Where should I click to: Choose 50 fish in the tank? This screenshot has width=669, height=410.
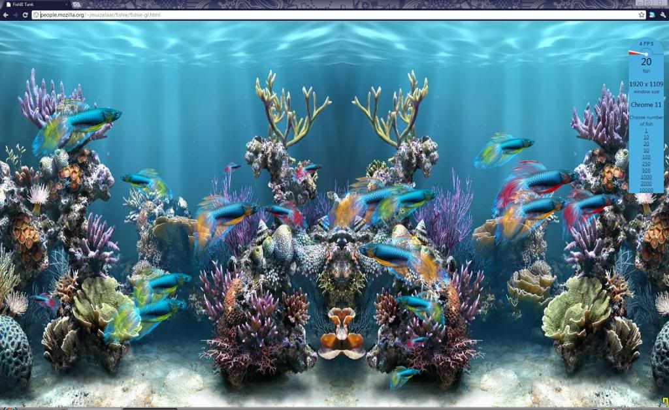pyautogui.click(x=646, y=150)
